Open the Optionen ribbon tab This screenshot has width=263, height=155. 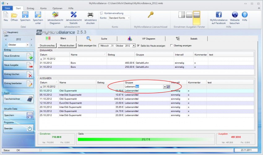[x=57, y=8]
